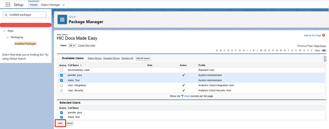
Task: Uncheck jennifer, joya in Selected Users
Action: pos(61,113)
